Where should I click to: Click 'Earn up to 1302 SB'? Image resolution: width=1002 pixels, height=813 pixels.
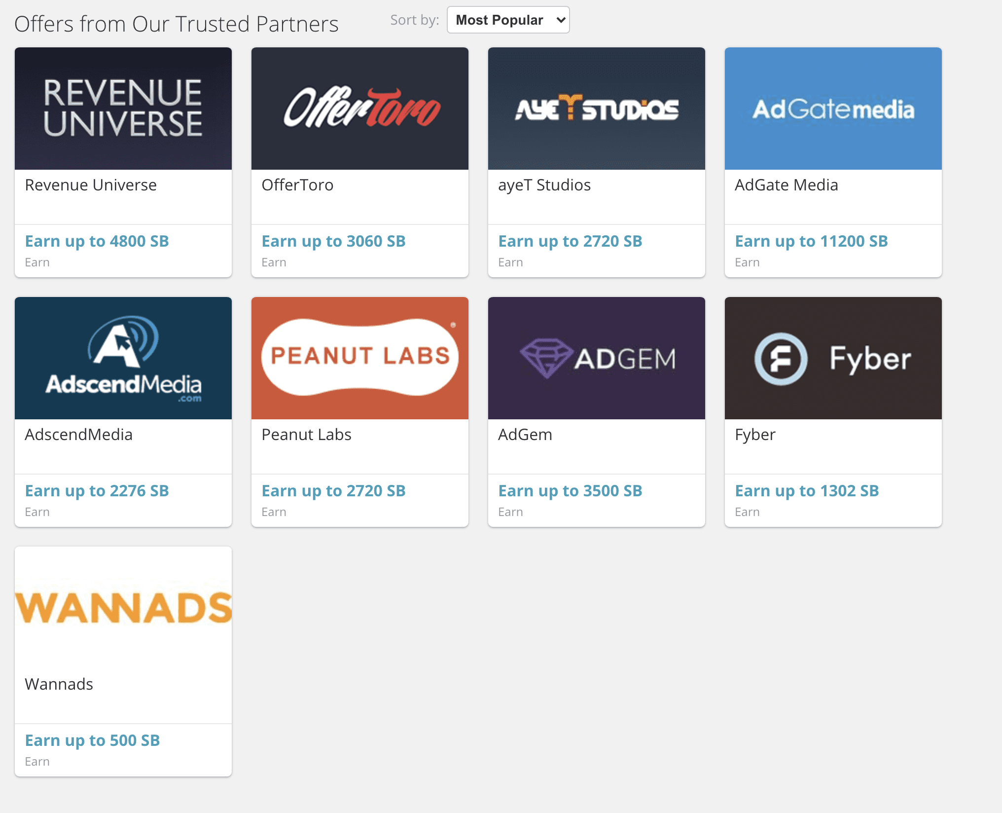tap(807, 491)
